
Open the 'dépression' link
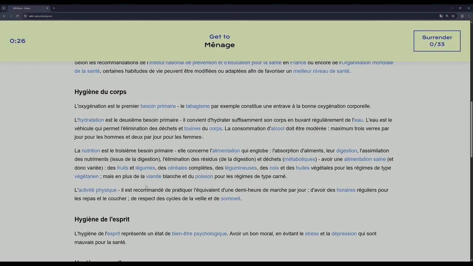pyautogui.click(x=344, y=233)
